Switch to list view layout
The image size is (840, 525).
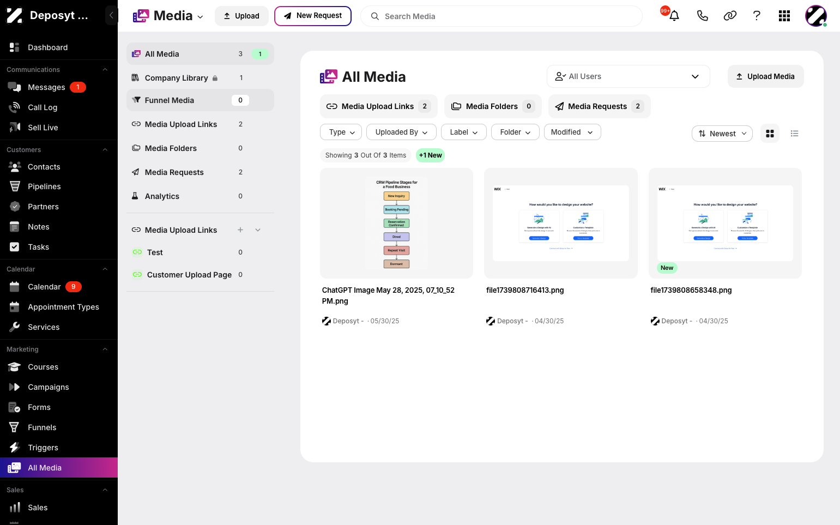[x=794, y=134]
